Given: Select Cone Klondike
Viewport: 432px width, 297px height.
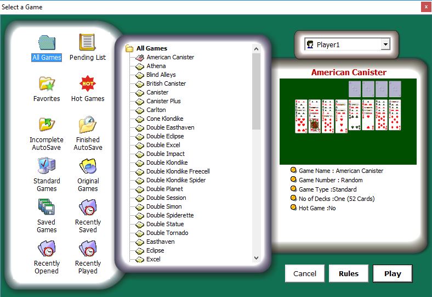Looking at the screenshot, I should click(x=165, y=119).
